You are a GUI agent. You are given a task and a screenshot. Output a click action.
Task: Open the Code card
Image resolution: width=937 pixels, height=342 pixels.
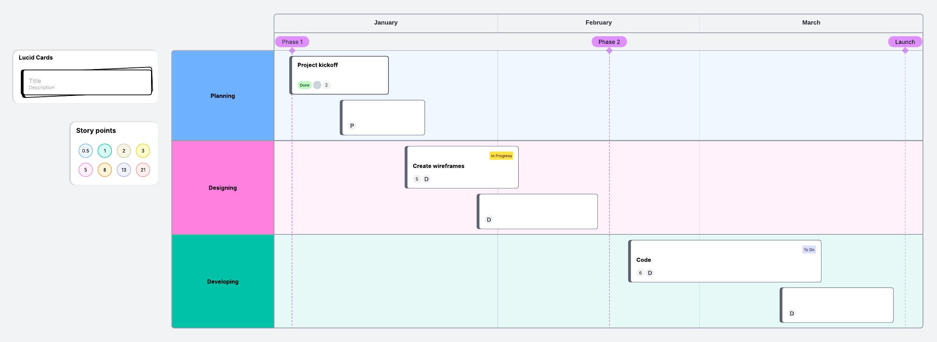point(725,261)
